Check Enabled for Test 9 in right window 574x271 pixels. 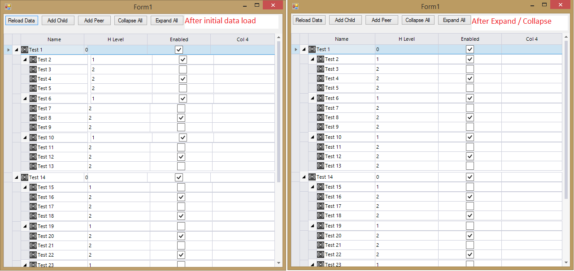click(470, 127)
